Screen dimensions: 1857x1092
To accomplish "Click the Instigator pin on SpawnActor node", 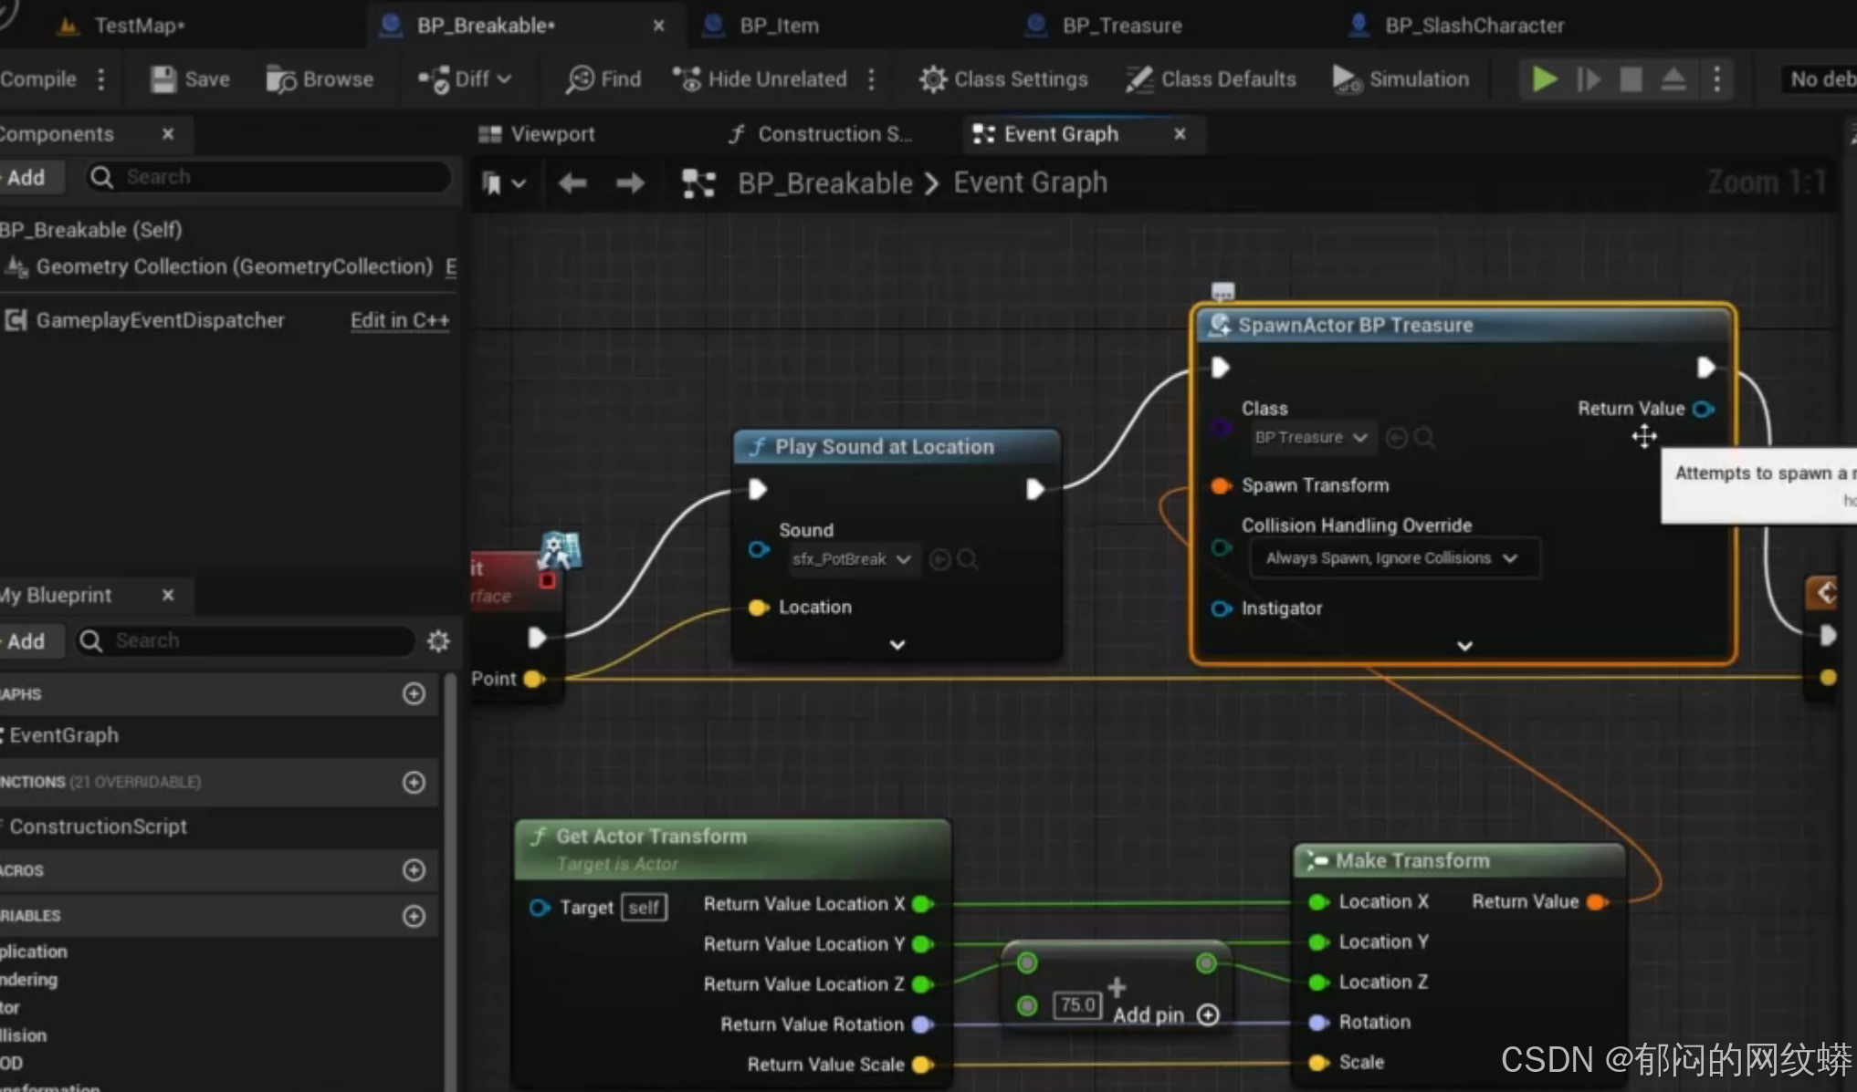I will 1221,608.
